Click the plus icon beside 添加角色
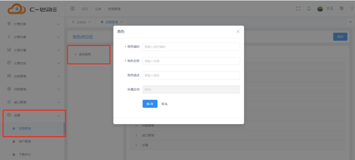This screenshot has width=355, height=160. (76, 55)
